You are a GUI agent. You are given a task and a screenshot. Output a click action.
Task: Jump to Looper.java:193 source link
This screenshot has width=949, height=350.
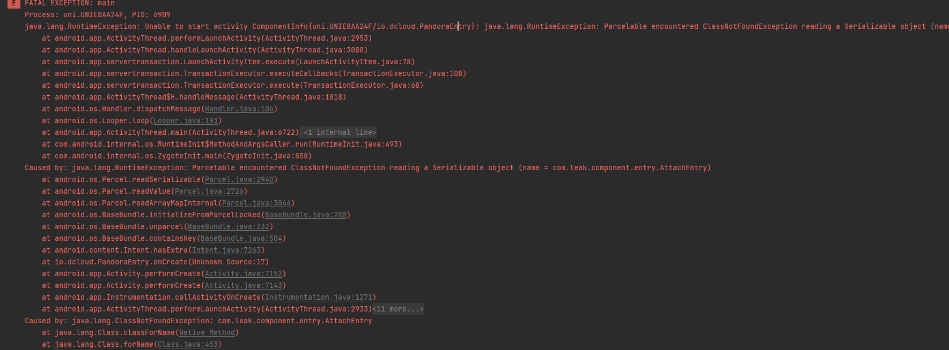click(x=185, y=120)
